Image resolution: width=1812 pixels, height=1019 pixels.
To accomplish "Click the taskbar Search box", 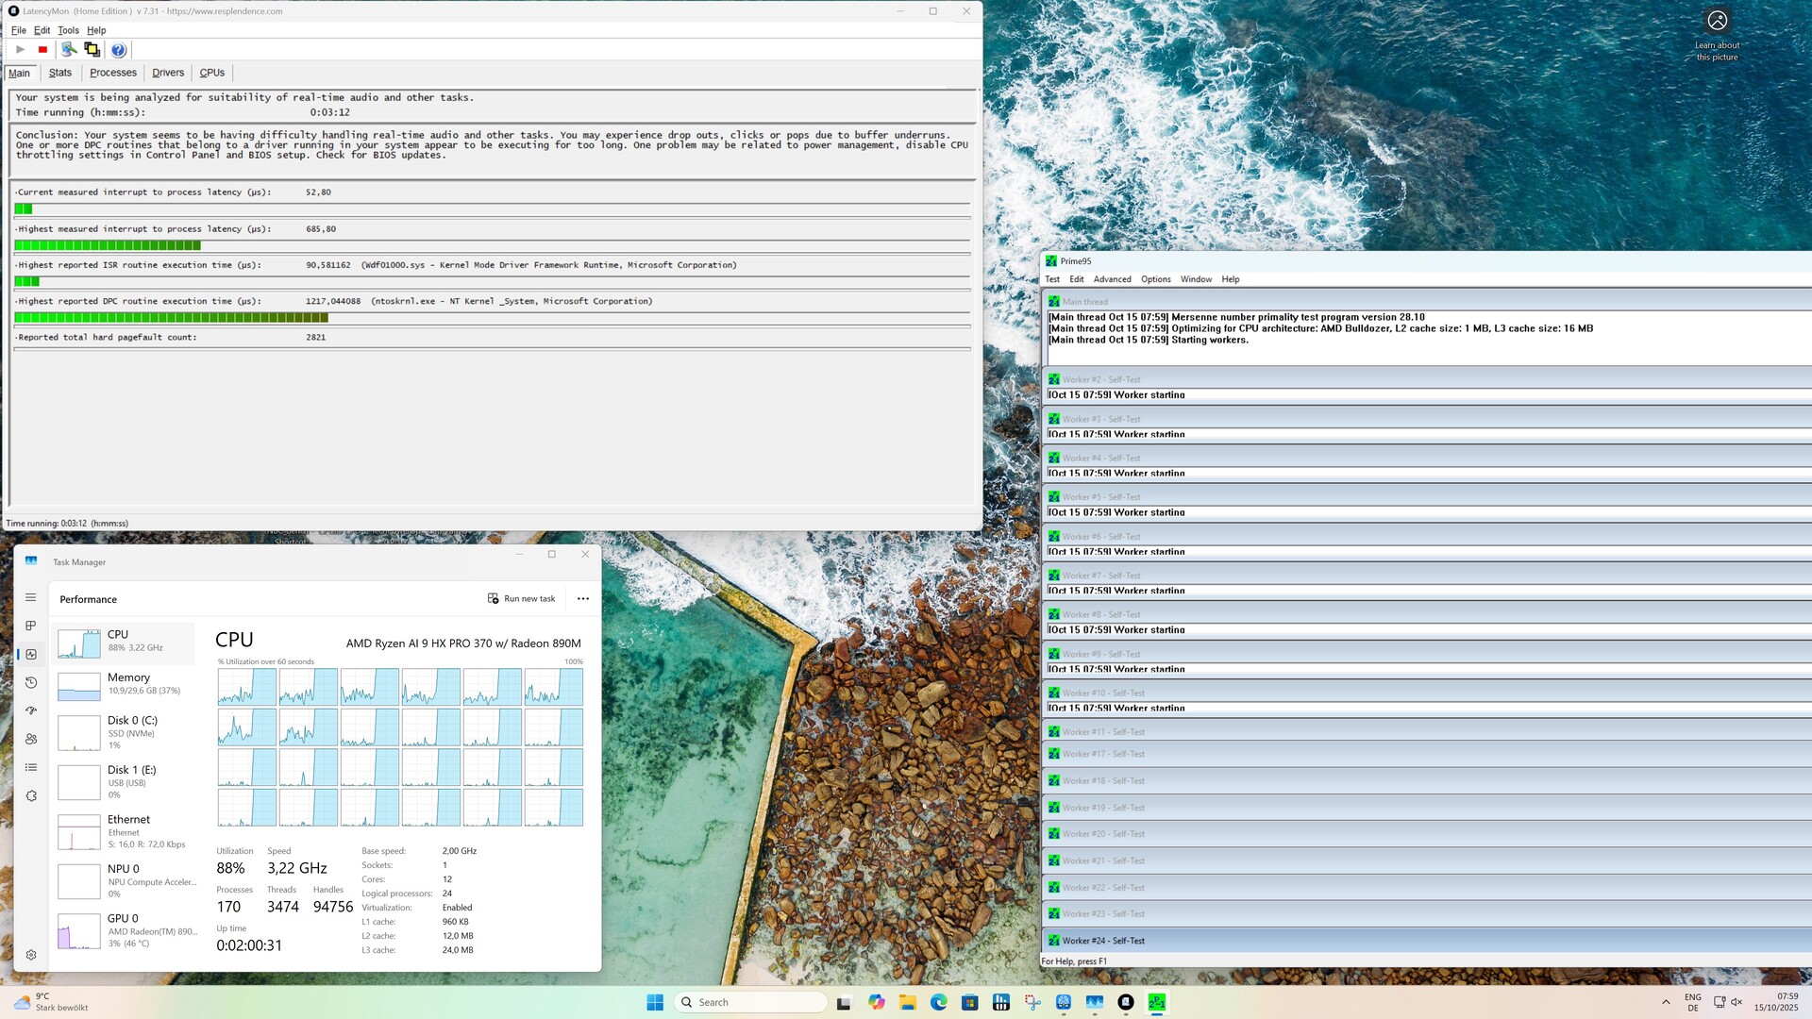I will (750, 1002).
